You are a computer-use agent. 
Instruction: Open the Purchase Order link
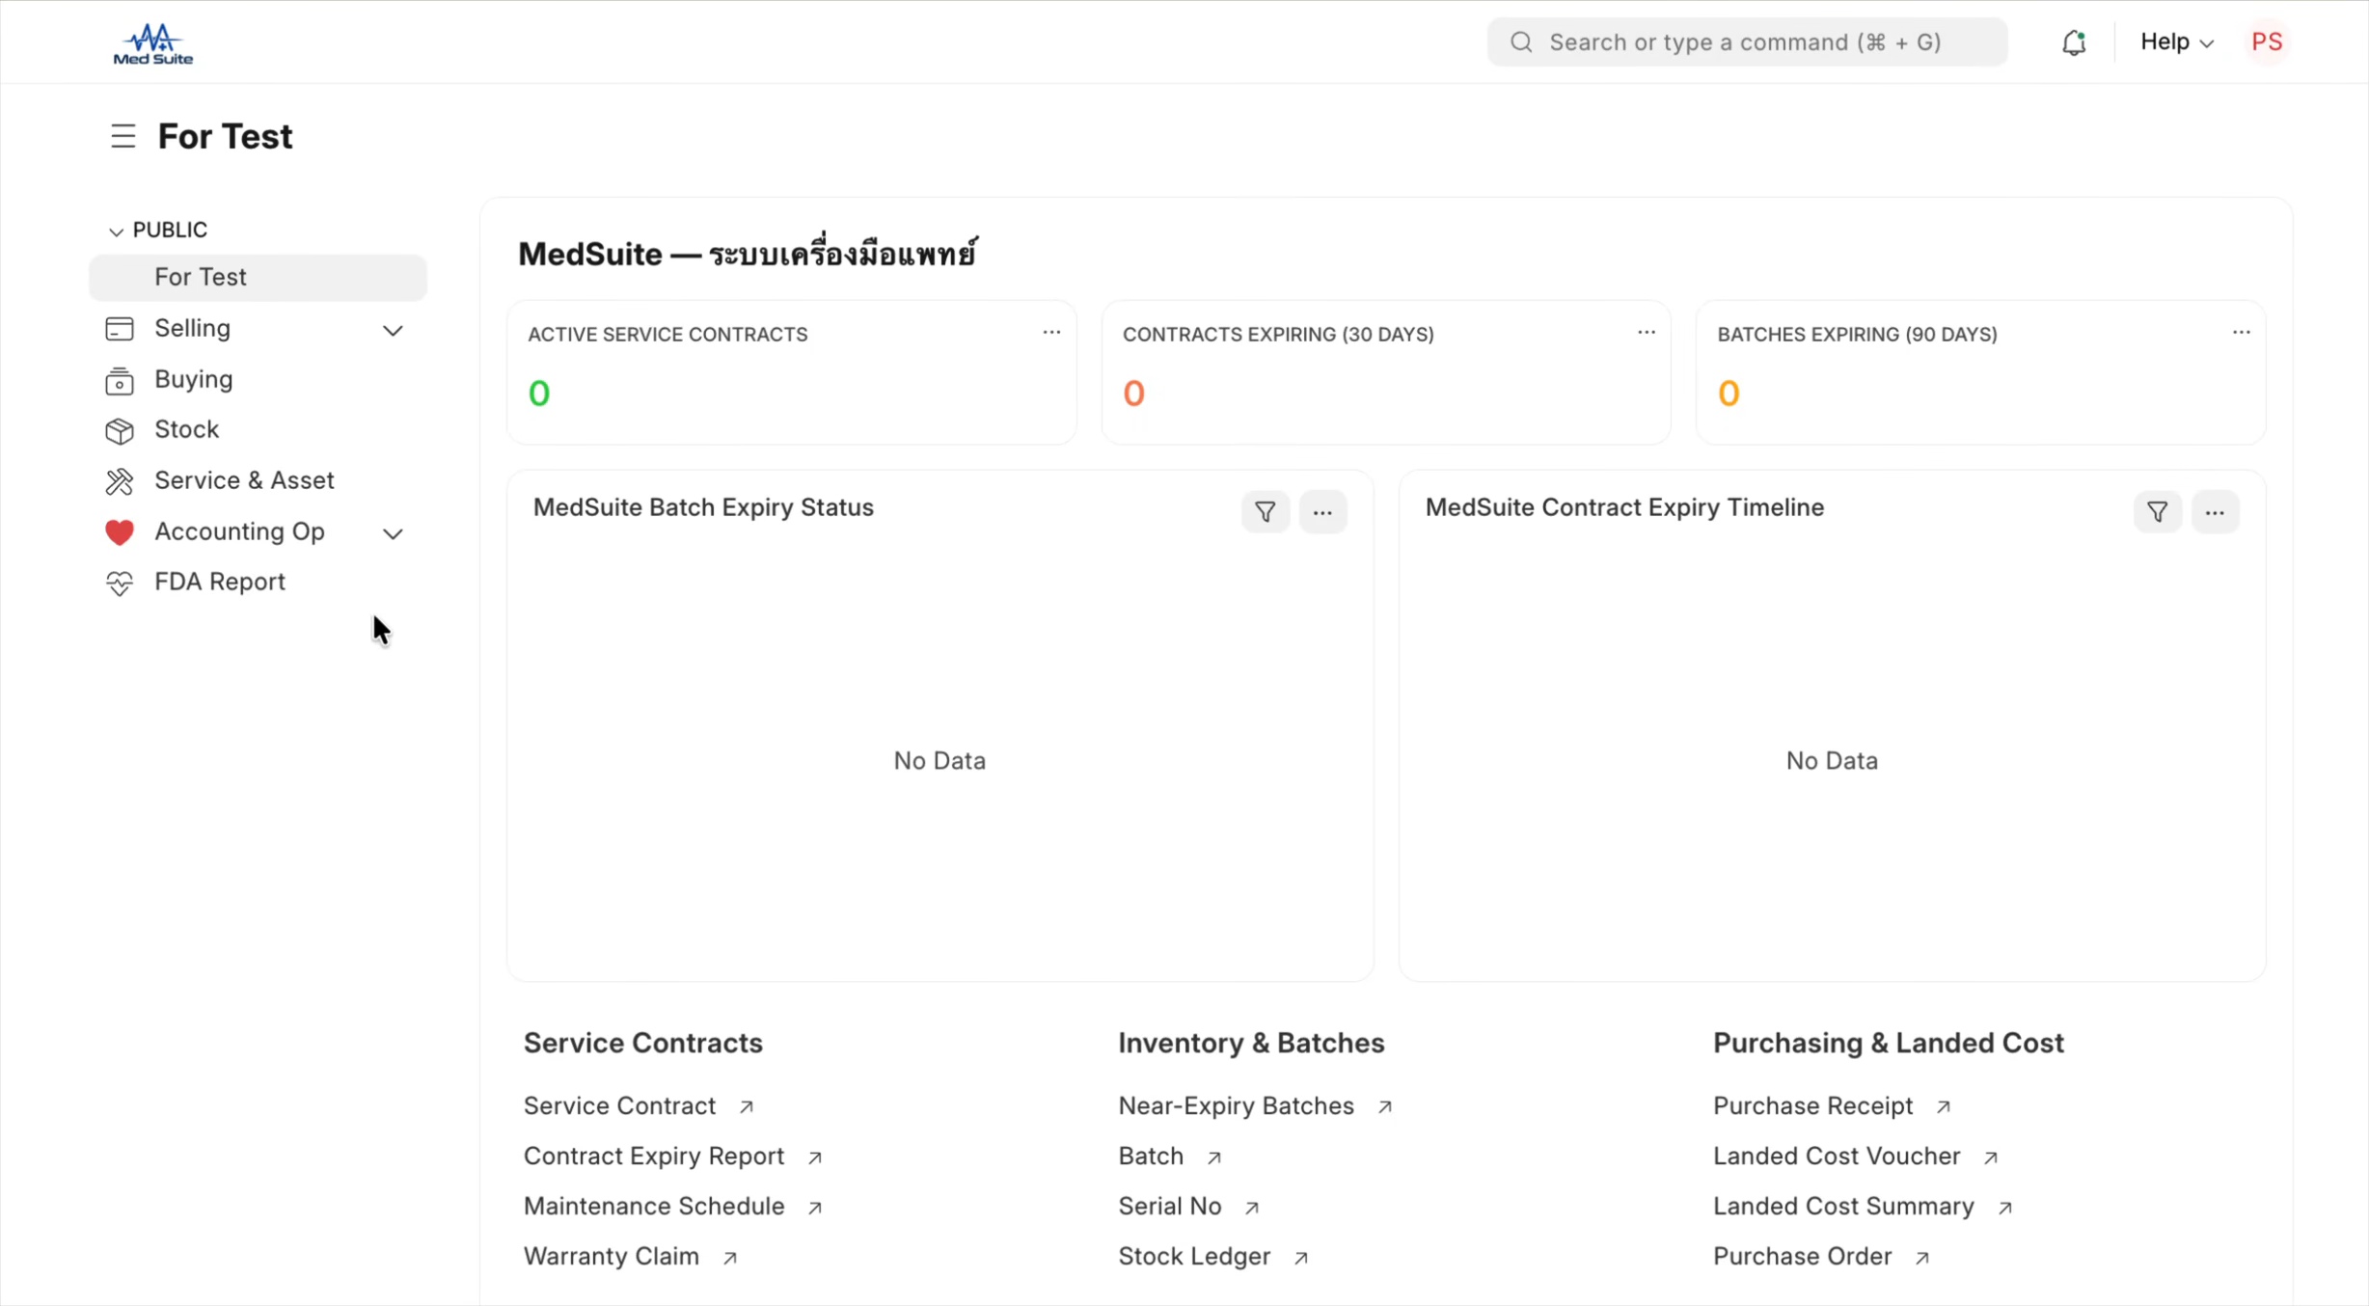pos(1802,1256)
